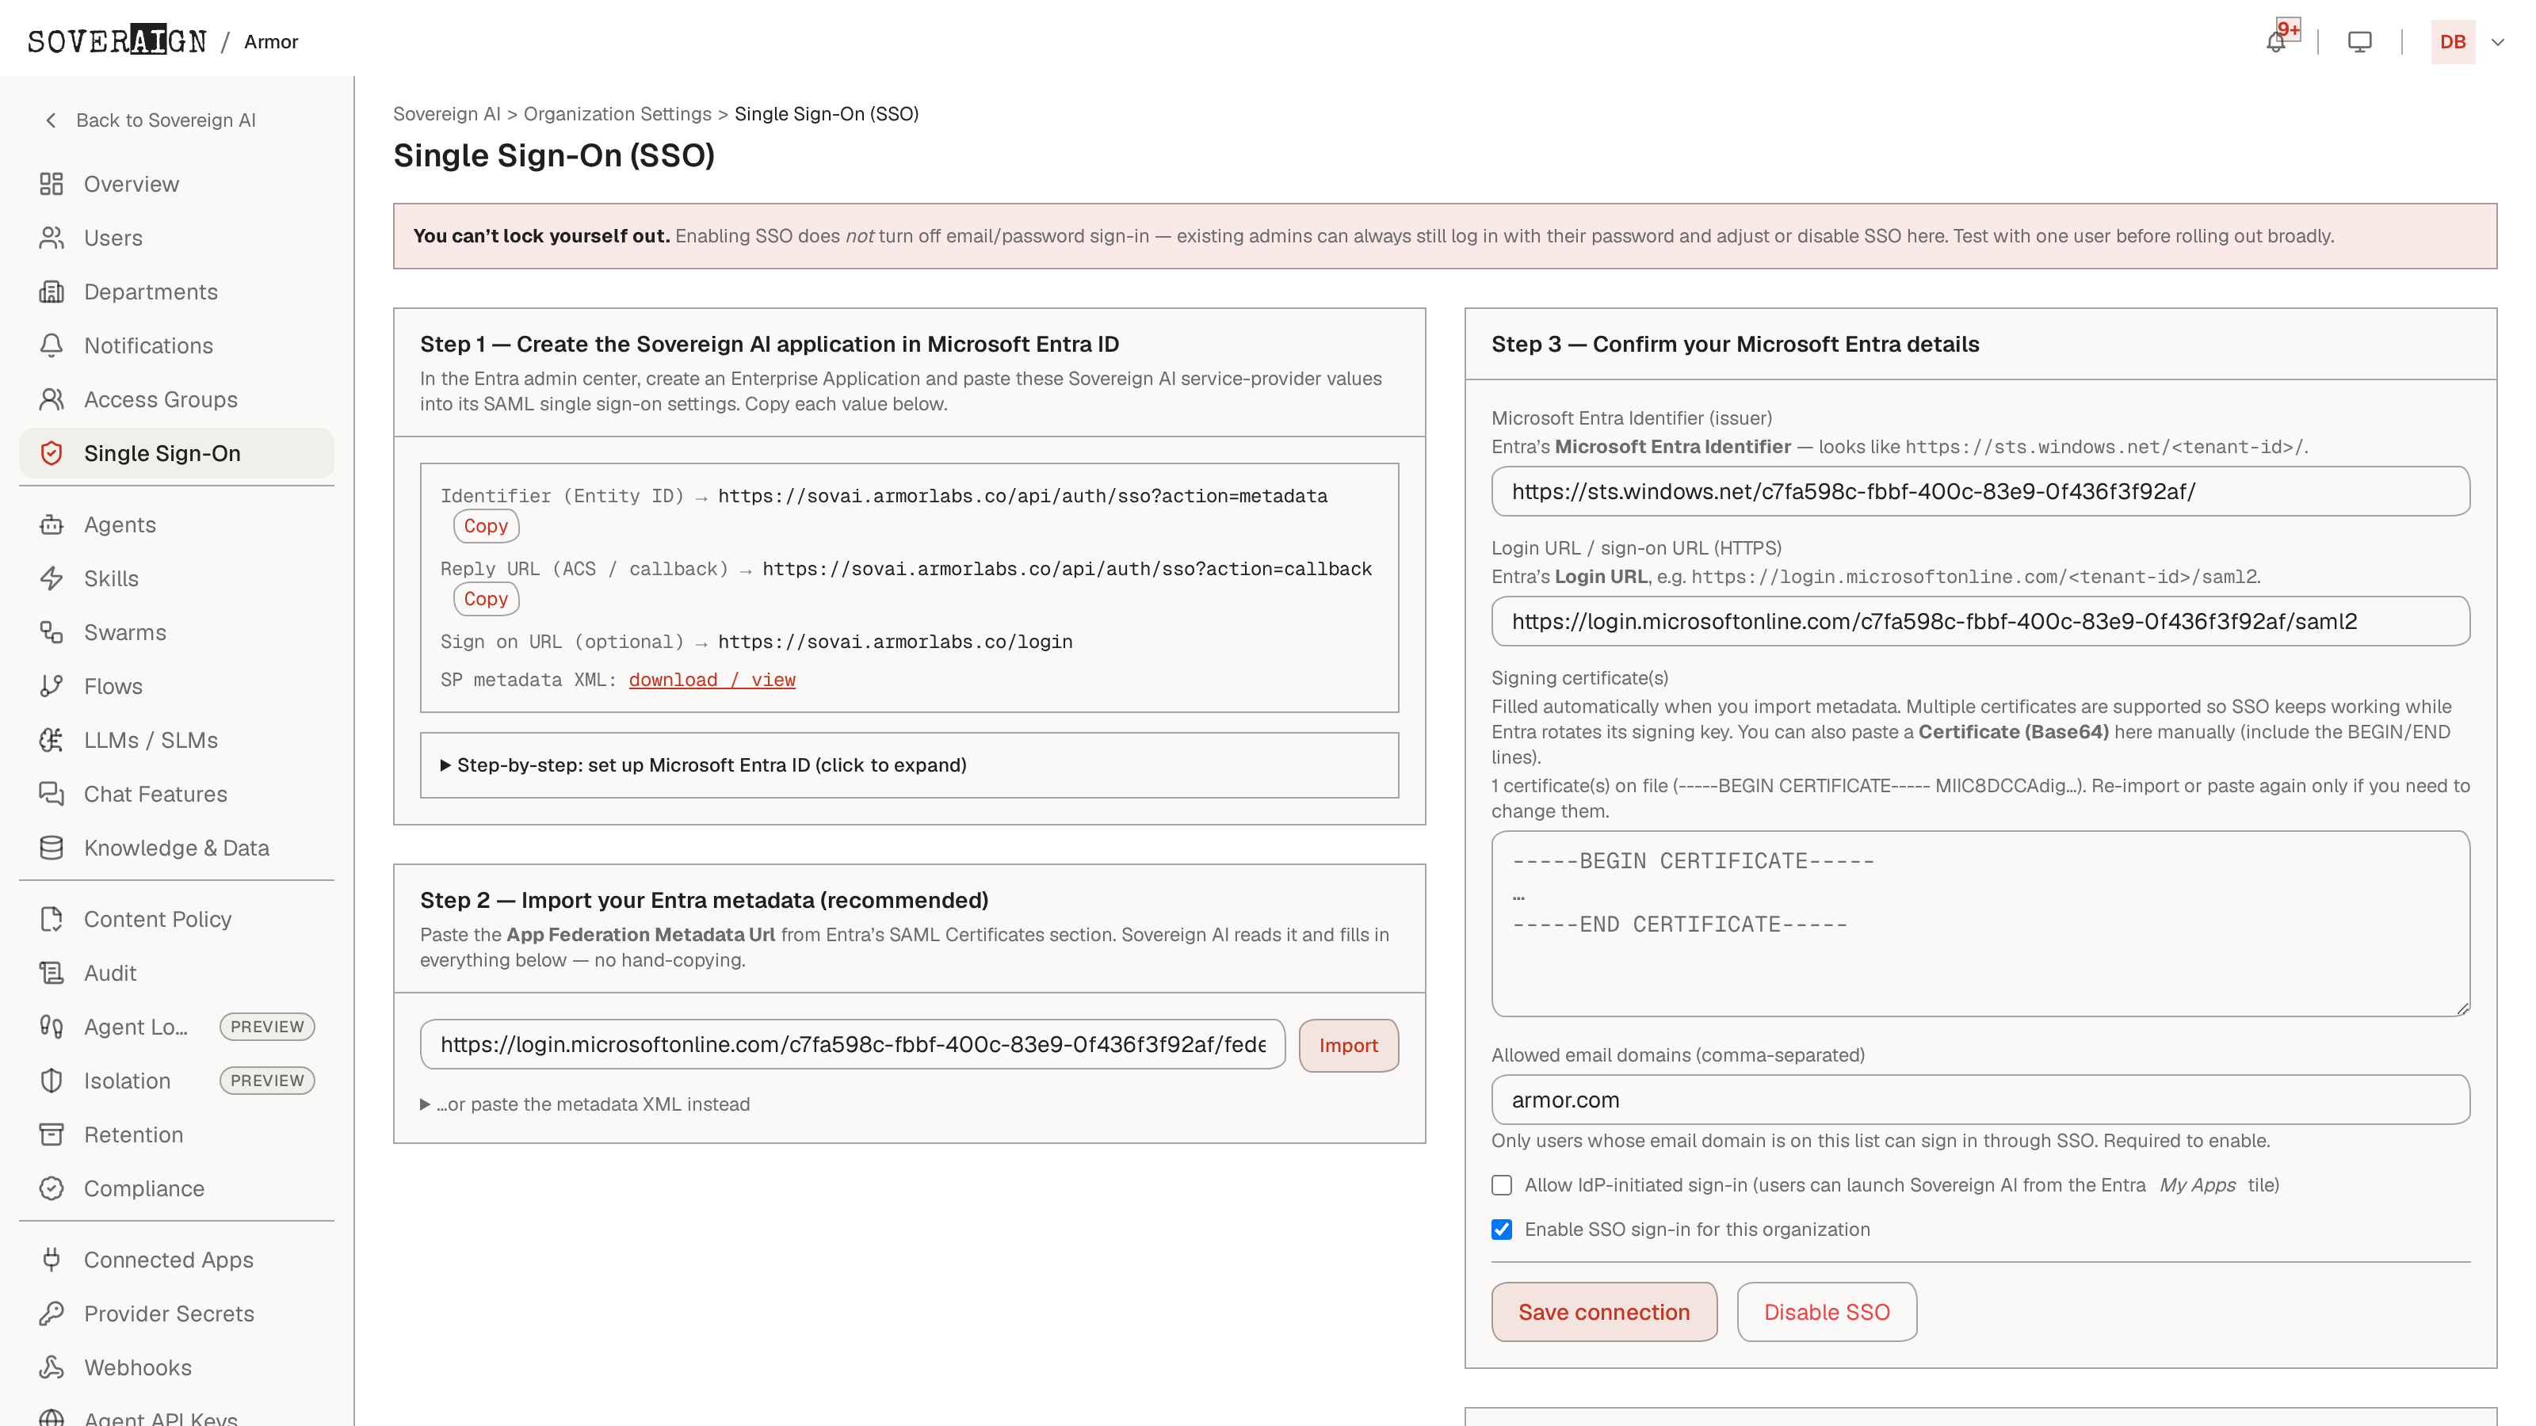Screen dimensions: 2536x1426
Task: Click the SOVERAIGN logo
Action: (117, 41)
